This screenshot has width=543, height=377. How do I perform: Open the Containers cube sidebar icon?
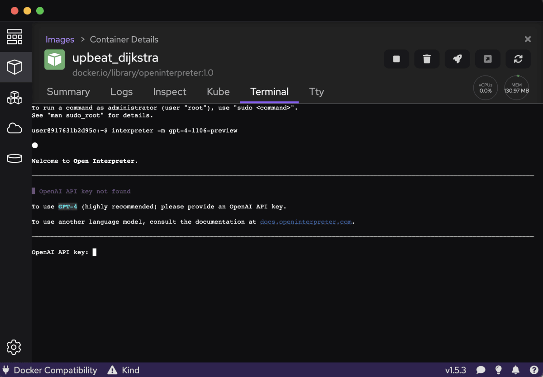point(14,67)
